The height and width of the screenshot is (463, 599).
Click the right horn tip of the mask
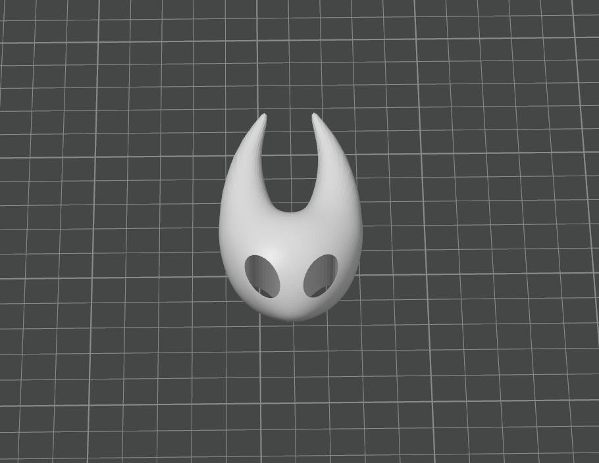tap(316, 117)
